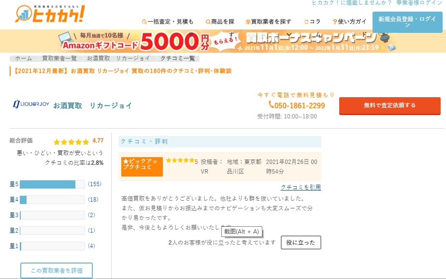Click the (1) review count

(91, 230)
